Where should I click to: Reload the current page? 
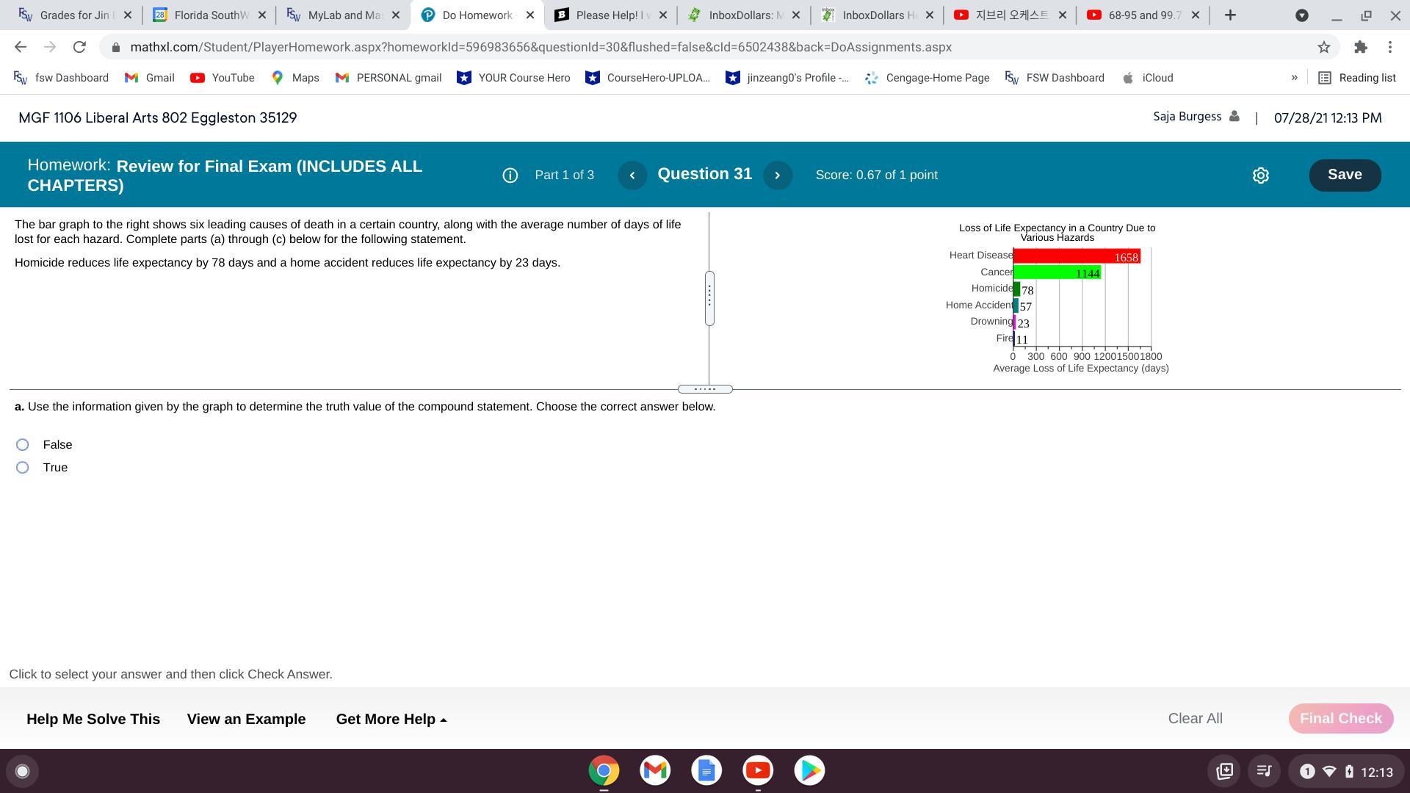(x=79, y=47)
